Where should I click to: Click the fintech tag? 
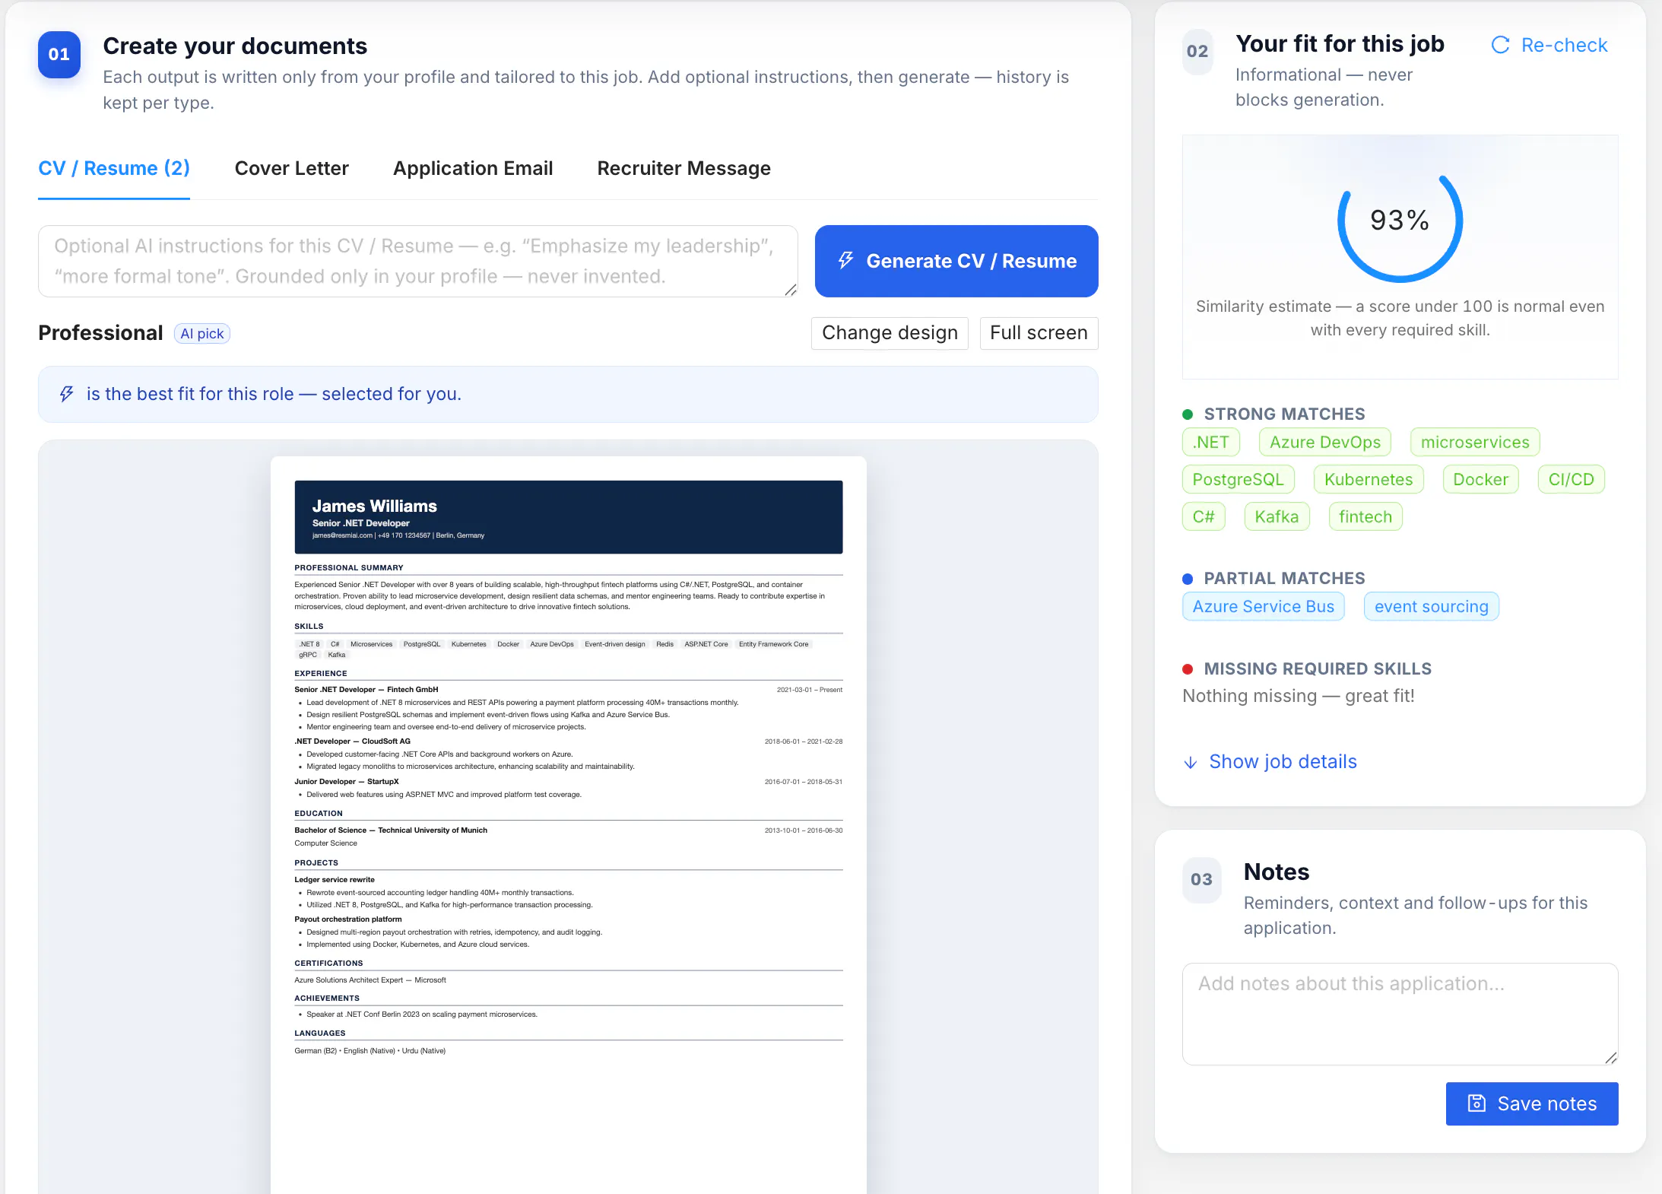coord(1365,516)
